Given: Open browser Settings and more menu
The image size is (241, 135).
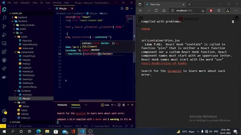Looking at the screenshot, I should point(236,10).
